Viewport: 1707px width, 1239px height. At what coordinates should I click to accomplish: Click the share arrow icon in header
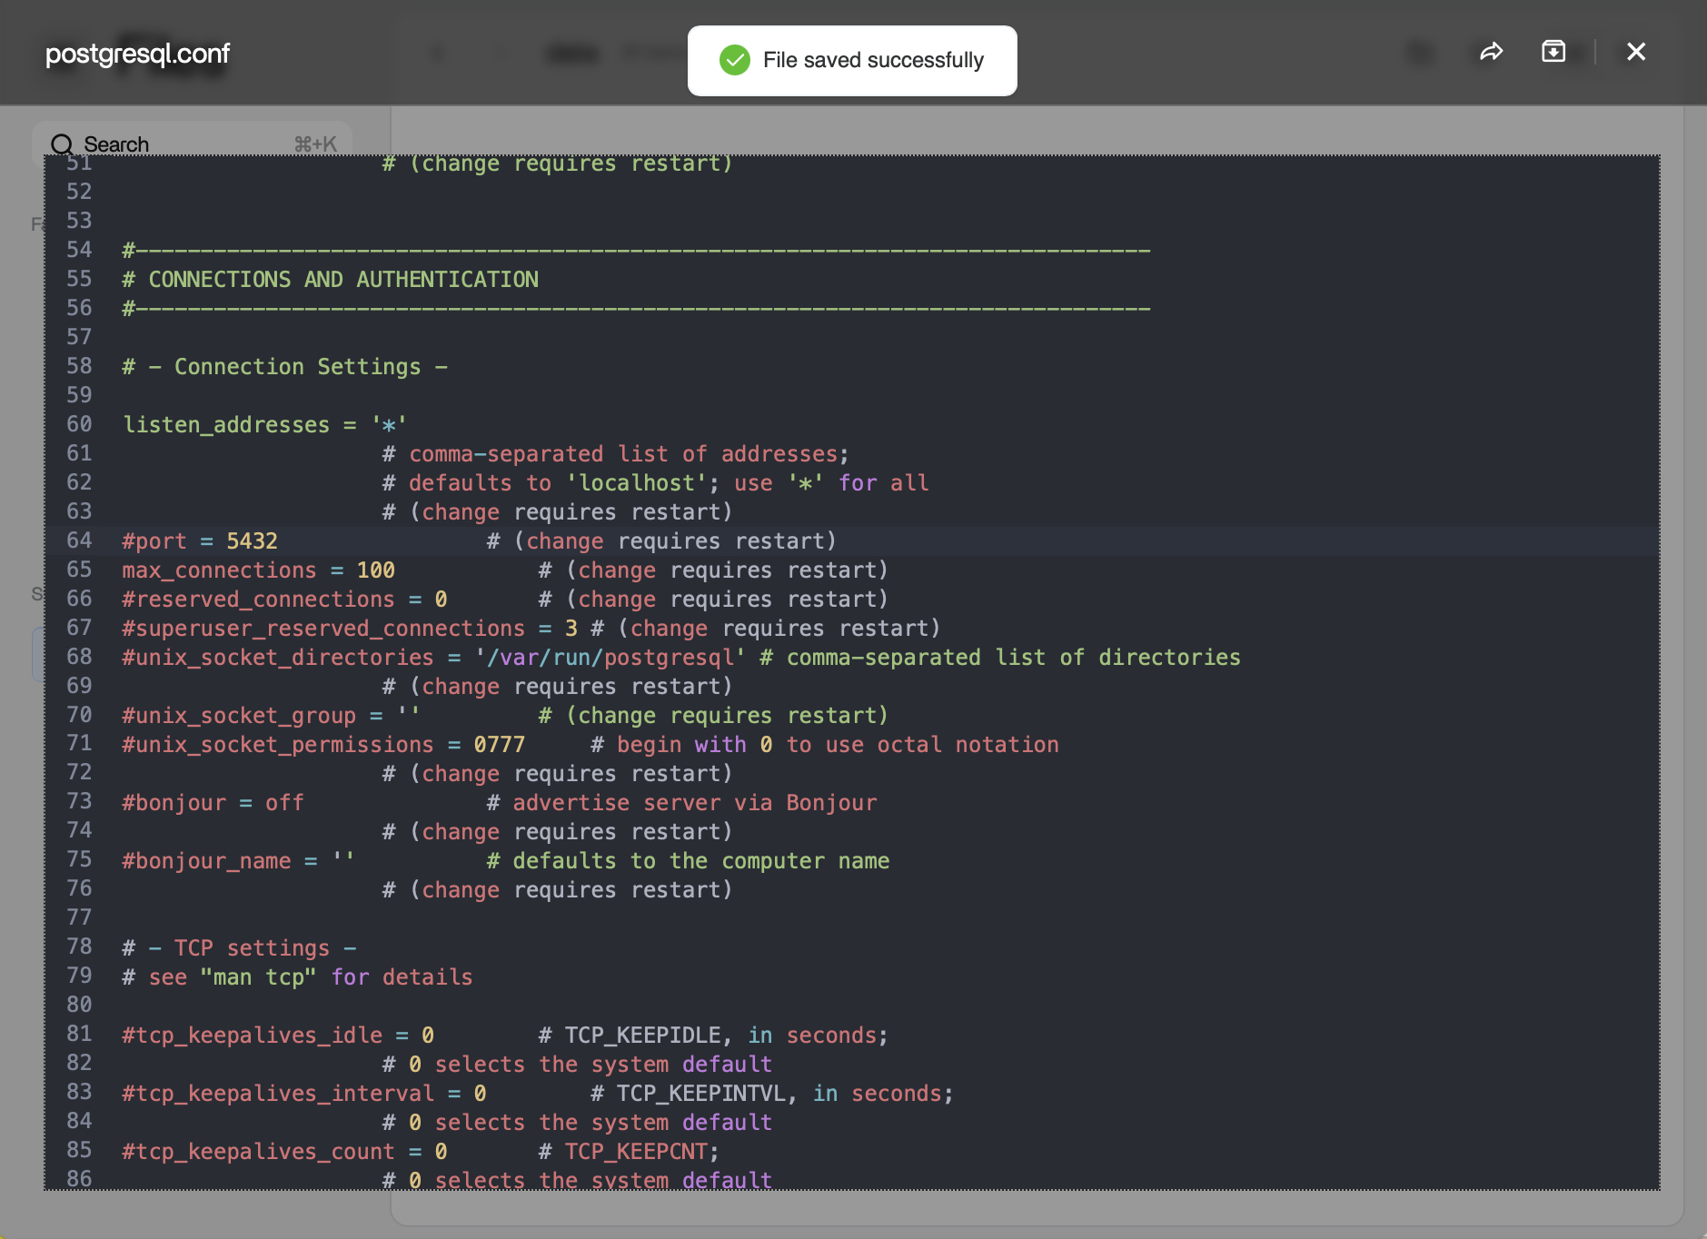(x=1491, y=52)
